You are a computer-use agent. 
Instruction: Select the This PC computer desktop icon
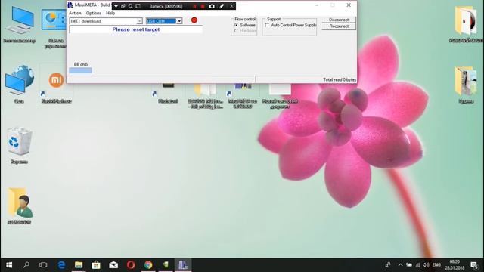tap(19, 25)
